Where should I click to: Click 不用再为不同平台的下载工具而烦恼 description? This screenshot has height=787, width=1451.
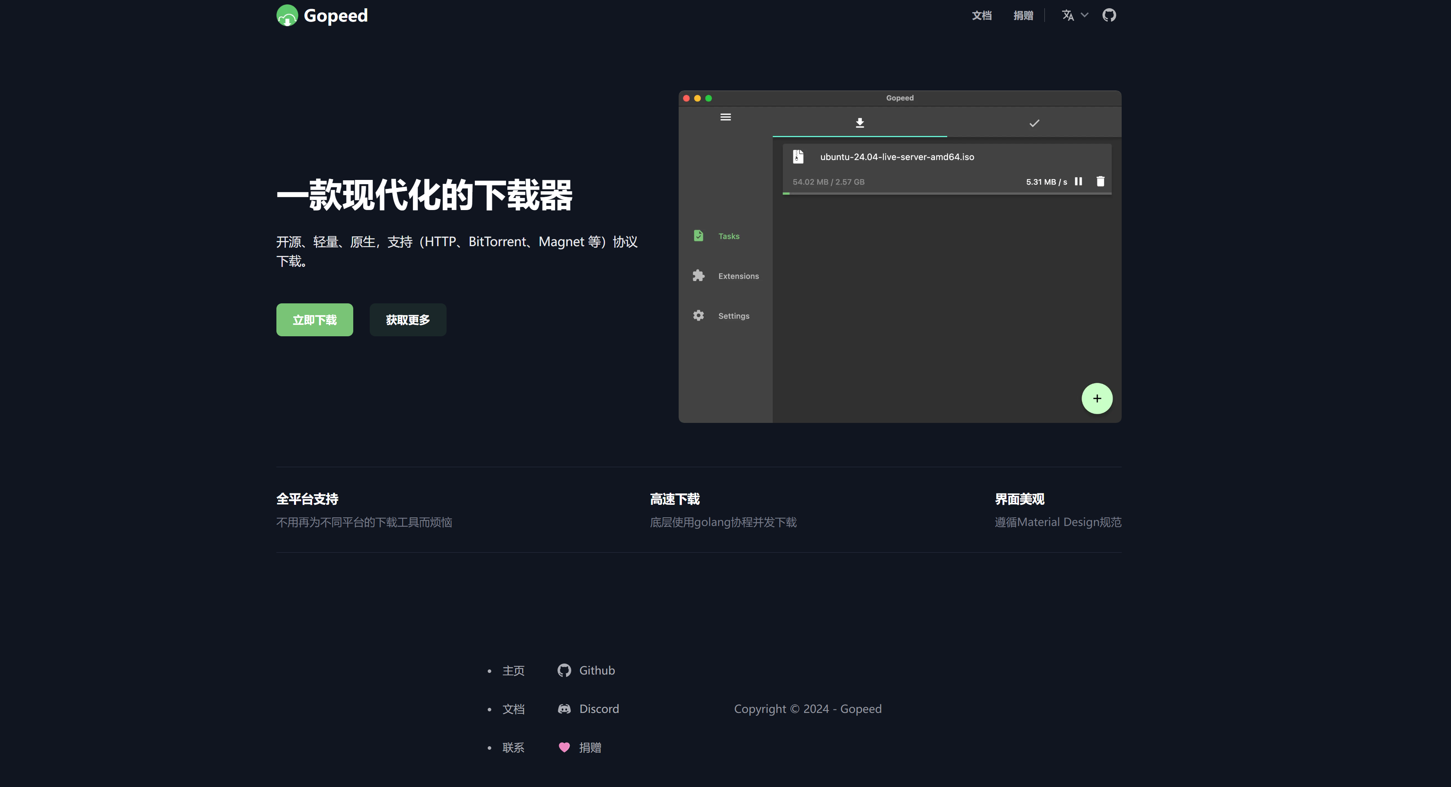tap(364, 522)
